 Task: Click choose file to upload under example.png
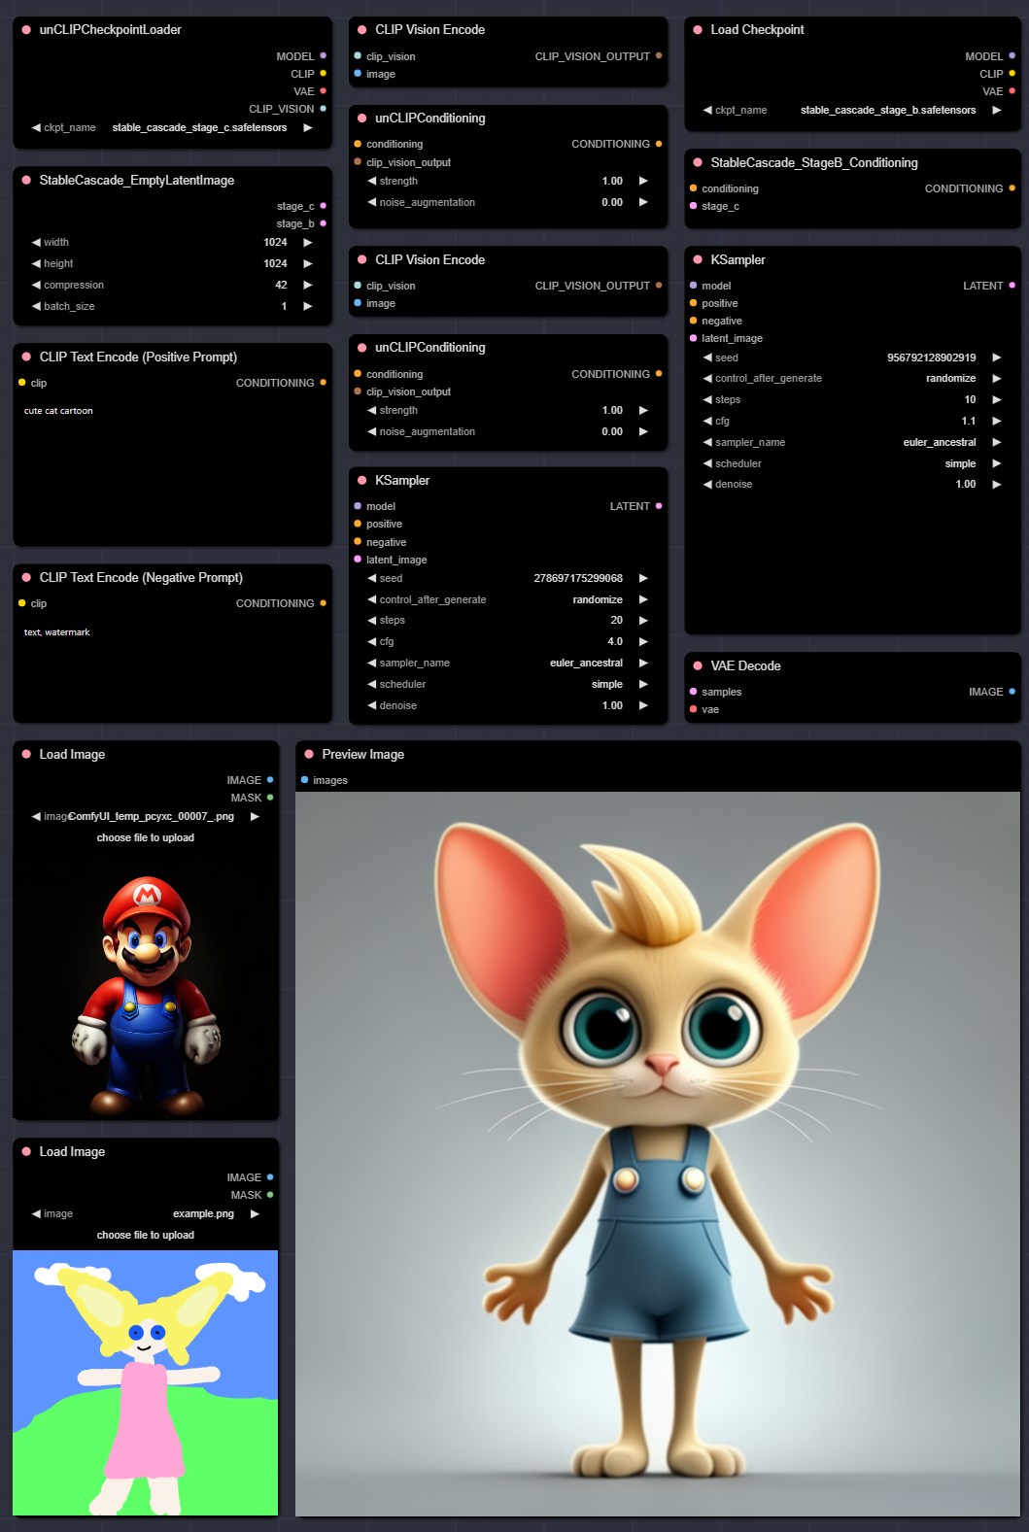146,1235
